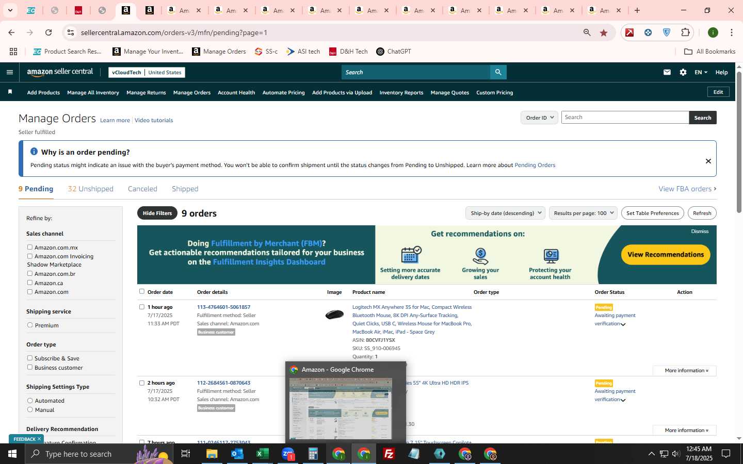743x464 pixels.
Task: Switch to the Canceled tab
Action: click(142, 189)
